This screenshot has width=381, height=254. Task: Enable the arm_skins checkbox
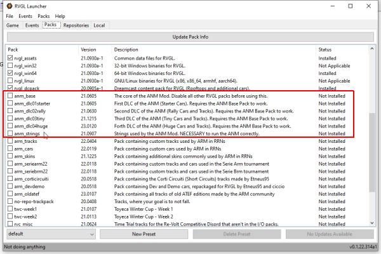click(x=10, y=156)
